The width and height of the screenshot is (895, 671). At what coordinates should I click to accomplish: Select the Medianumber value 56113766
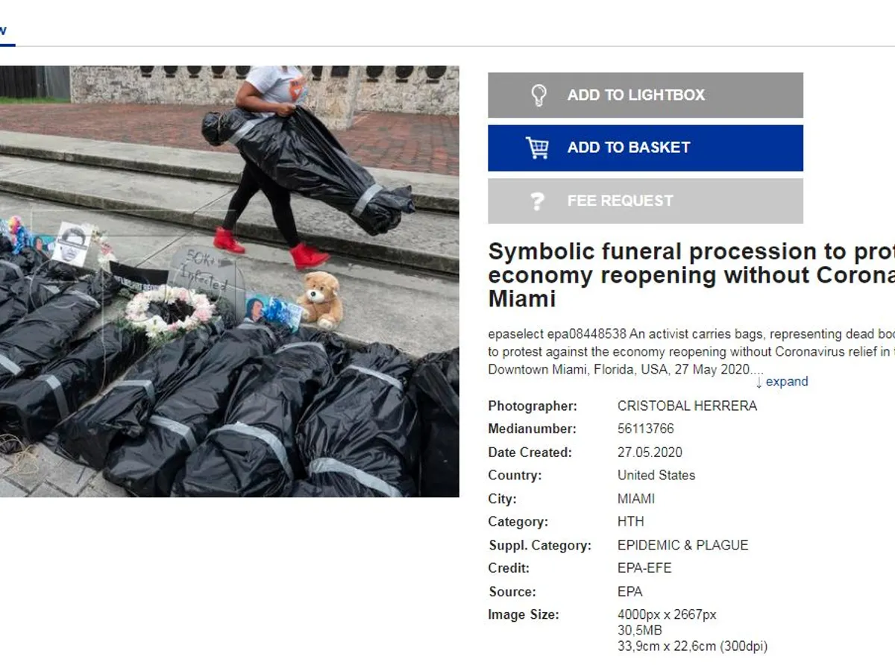coord(646,429)
